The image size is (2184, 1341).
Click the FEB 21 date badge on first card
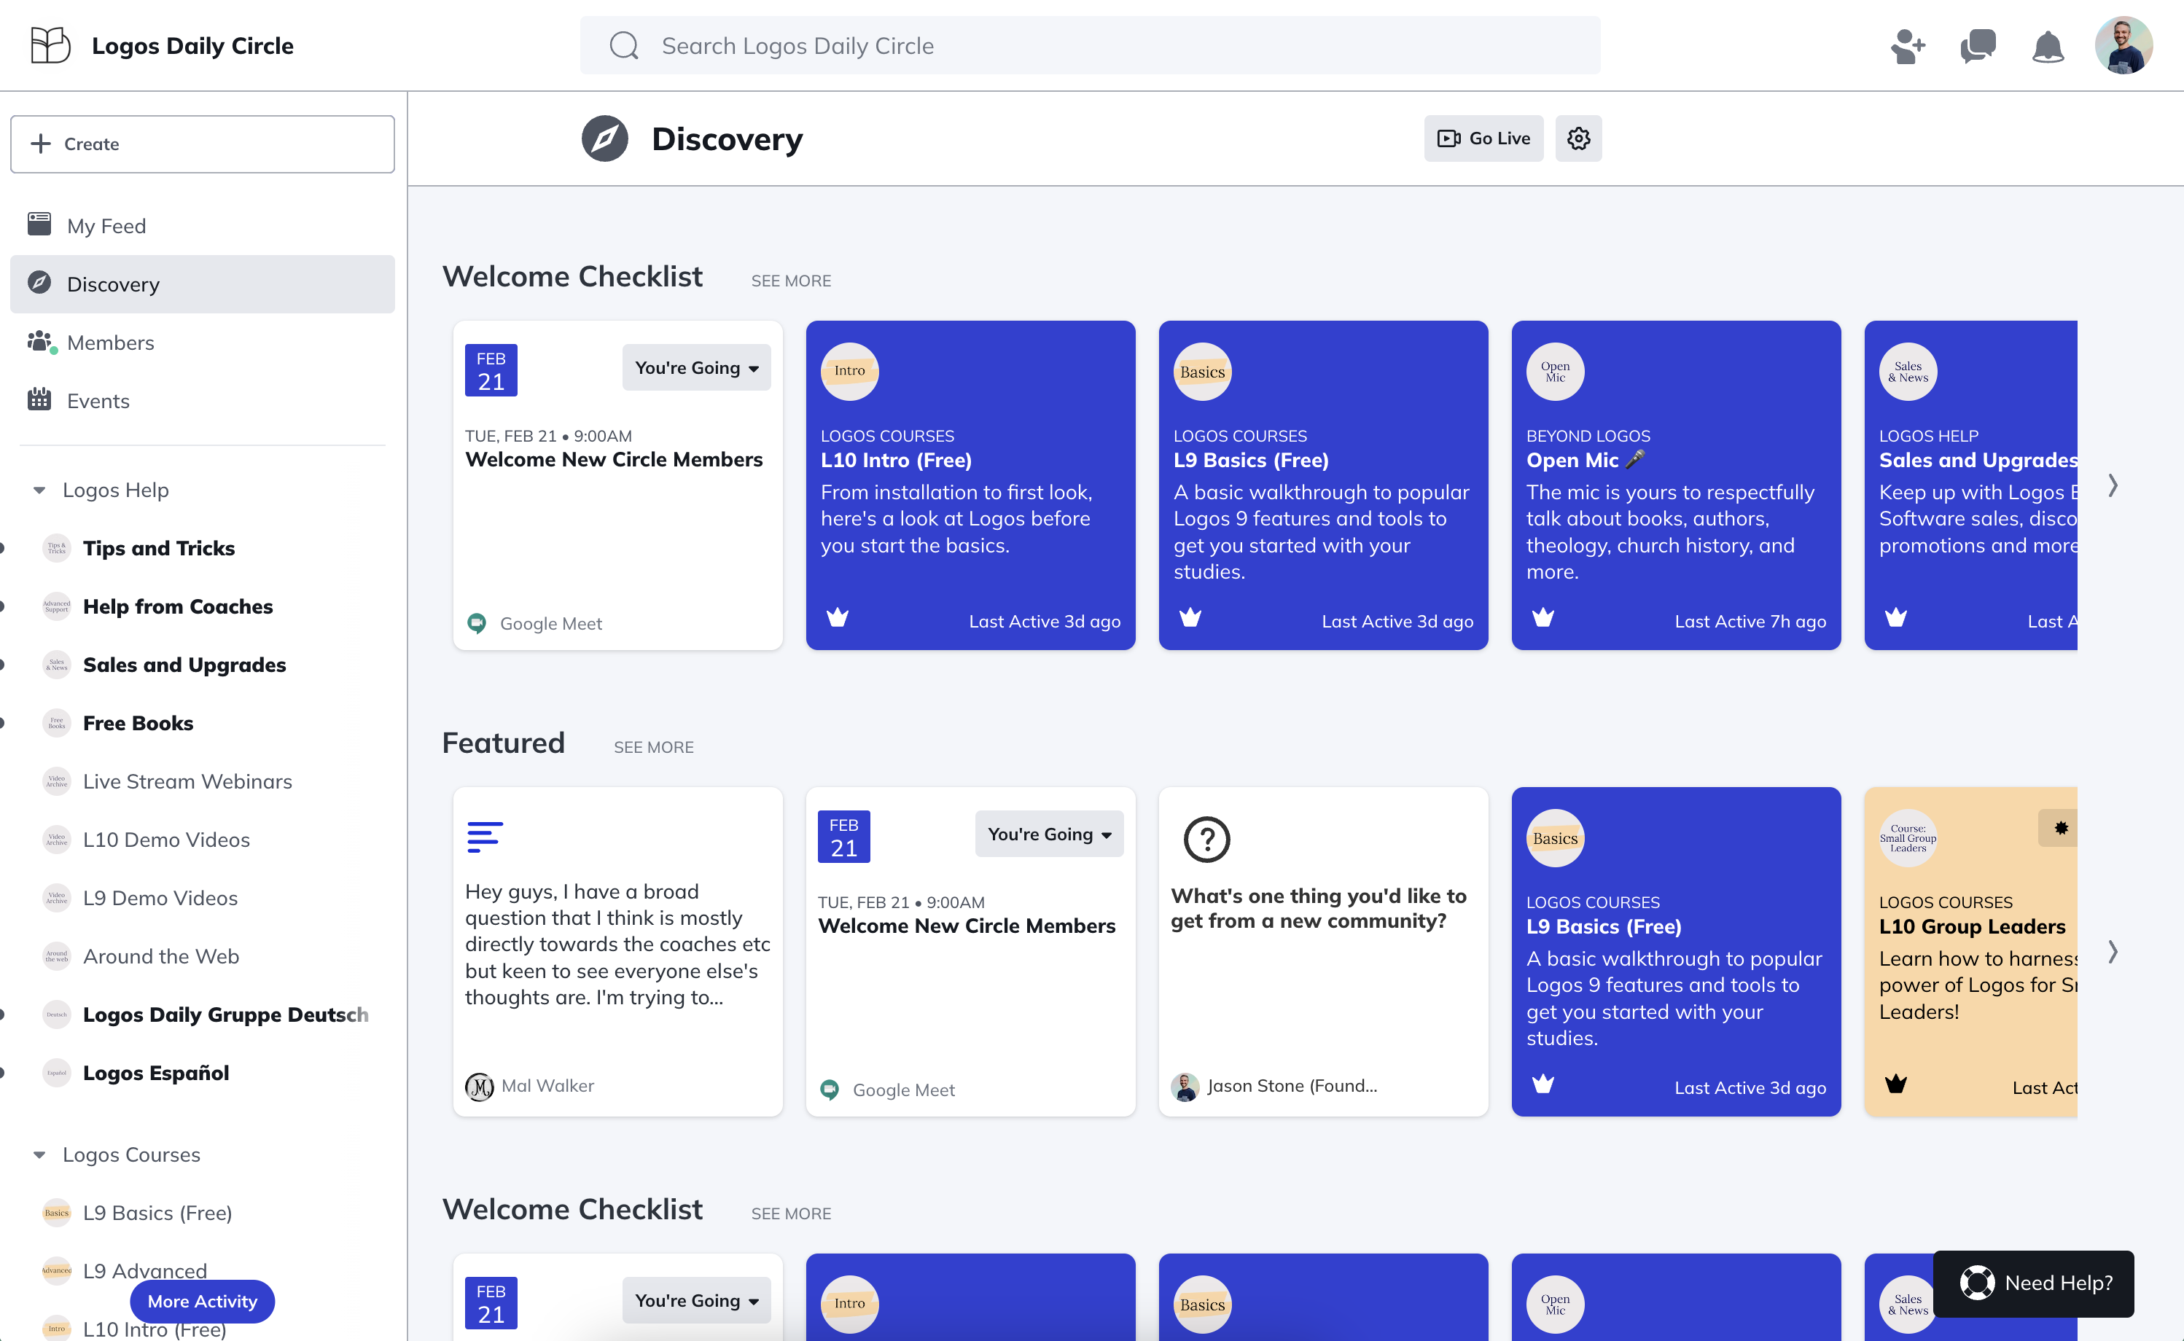pos(491,370)
